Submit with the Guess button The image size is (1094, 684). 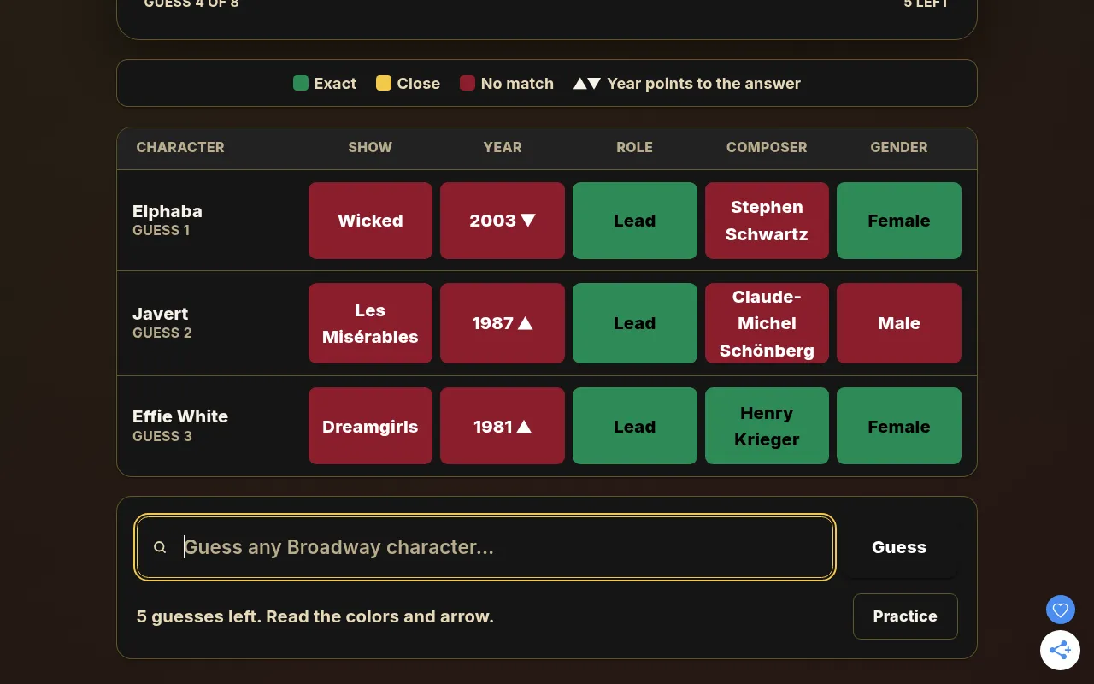[x=899, y=547]
